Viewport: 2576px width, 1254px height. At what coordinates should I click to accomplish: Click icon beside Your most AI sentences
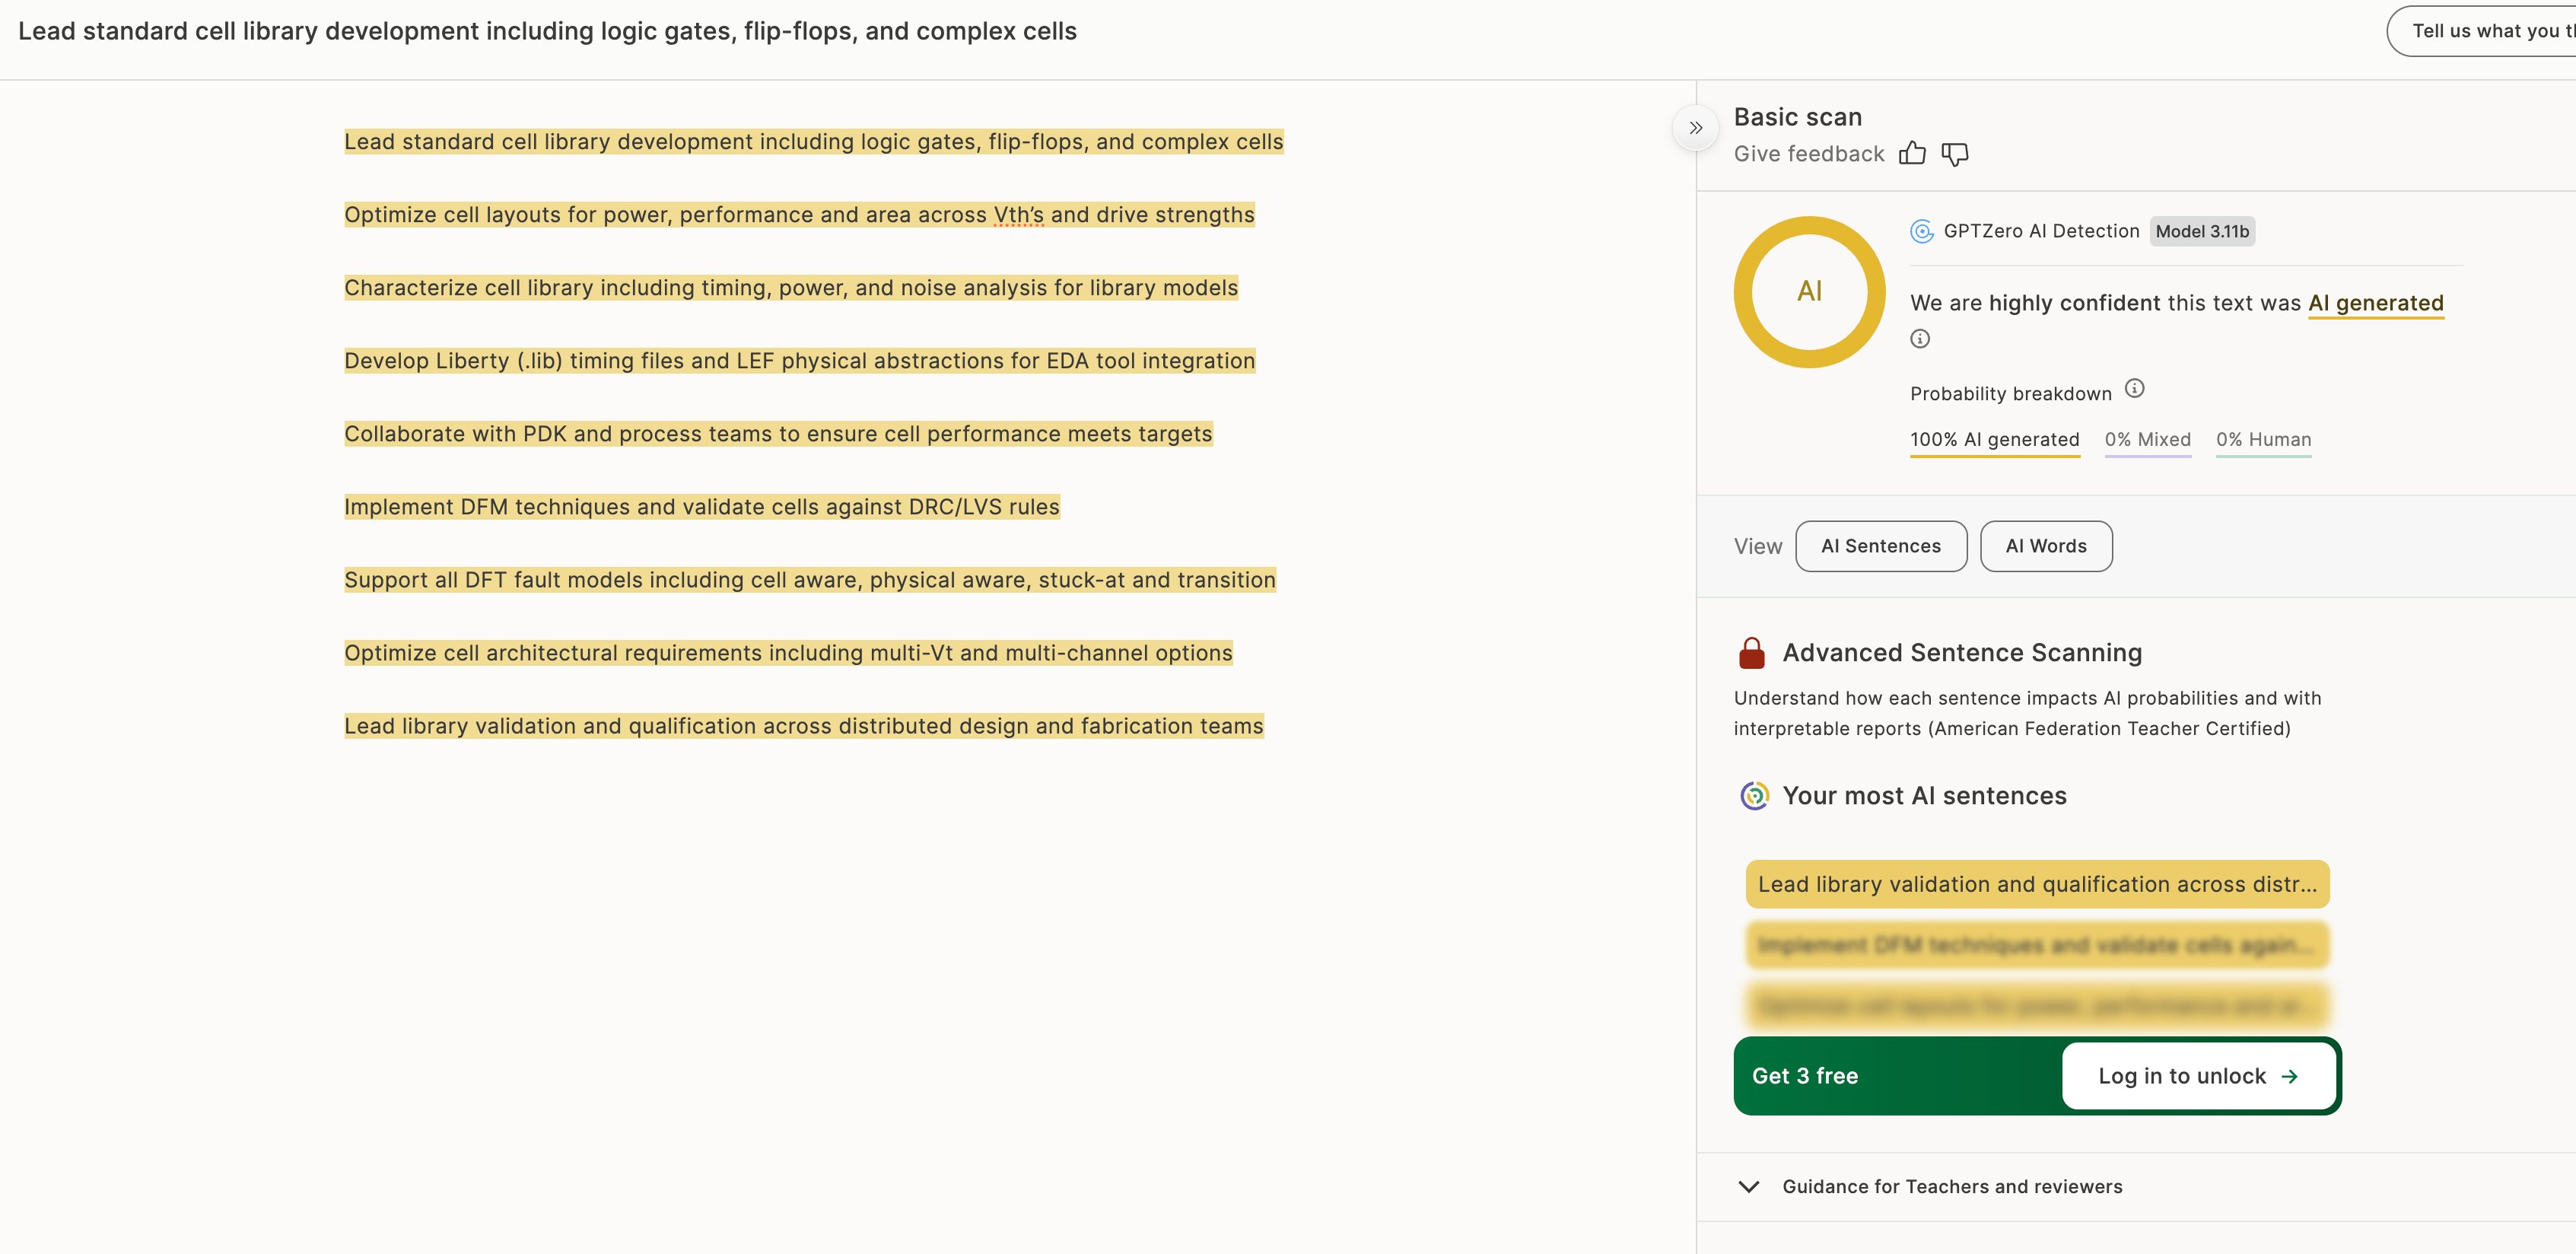1754,796
